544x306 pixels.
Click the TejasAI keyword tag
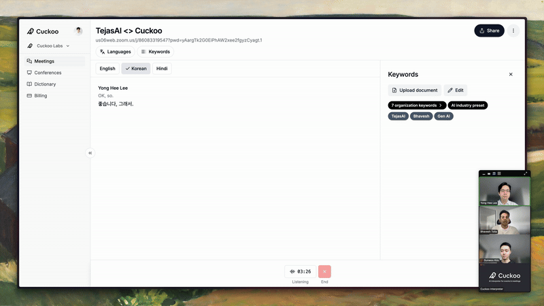(398, 116)
